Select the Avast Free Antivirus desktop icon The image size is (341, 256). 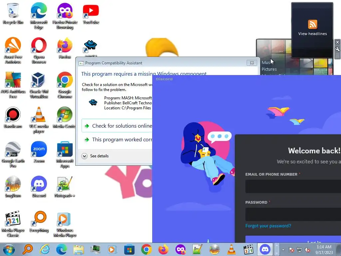pyautogui.click(x=13, y=51)
